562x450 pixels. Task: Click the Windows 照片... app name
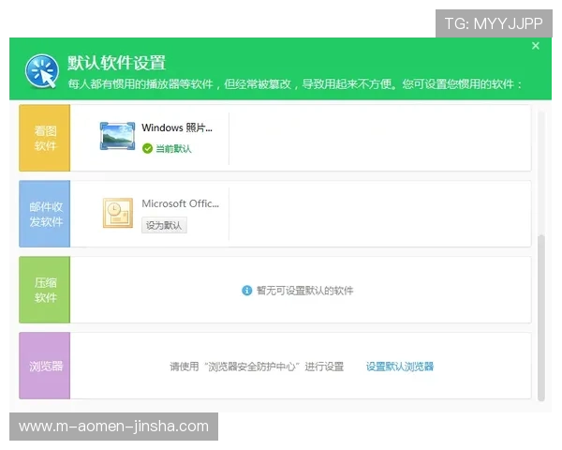[177, 127]
